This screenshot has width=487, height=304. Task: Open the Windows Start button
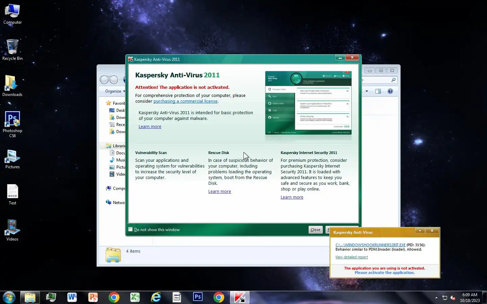click(x=9, y=298)
